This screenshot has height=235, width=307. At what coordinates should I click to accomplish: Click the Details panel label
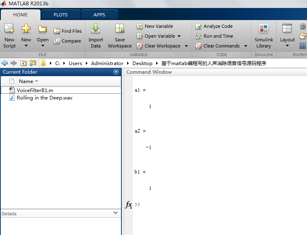(x=9, y=214)
